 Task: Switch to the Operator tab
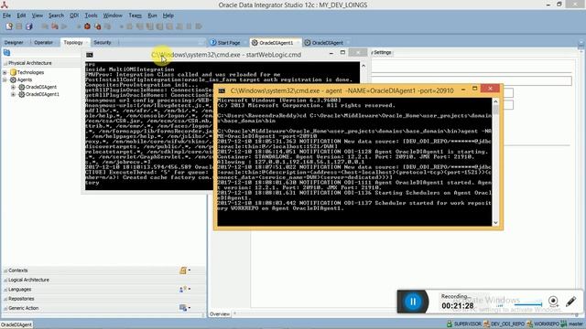[43, 43]
